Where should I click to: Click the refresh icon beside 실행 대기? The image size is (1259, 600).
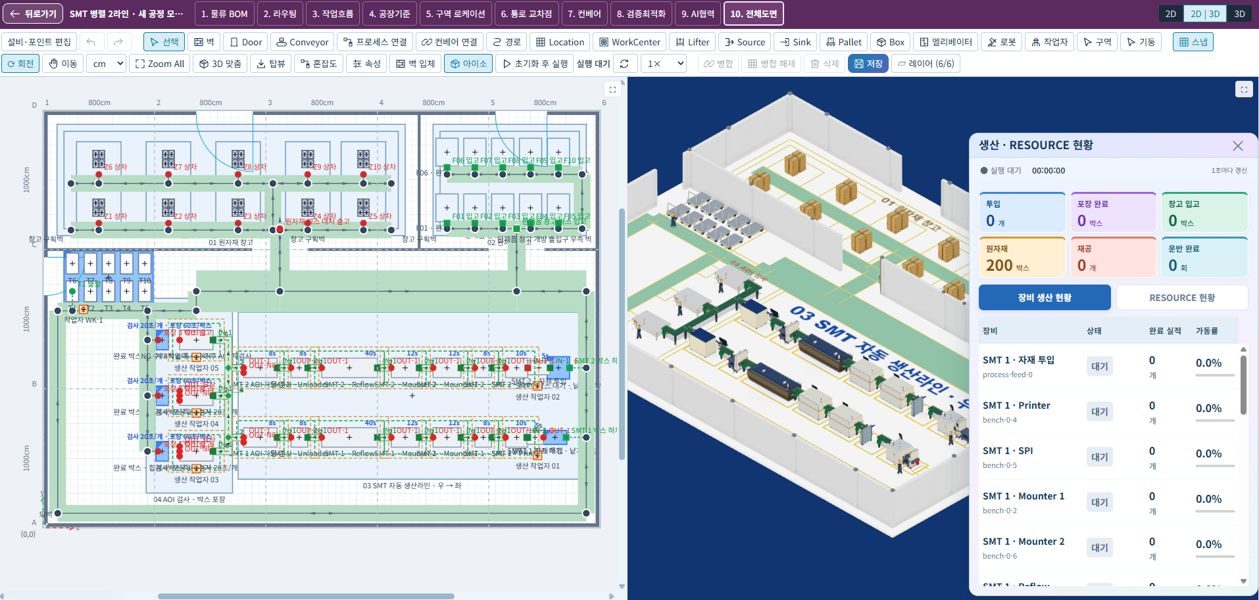coord(624,64)
